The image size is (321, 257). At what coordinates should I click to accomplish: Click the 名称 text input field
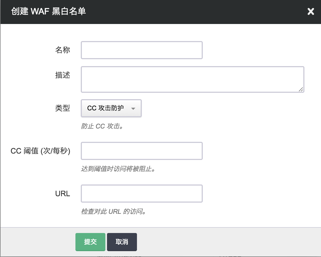pyautogui.click(x=142, y=50)
